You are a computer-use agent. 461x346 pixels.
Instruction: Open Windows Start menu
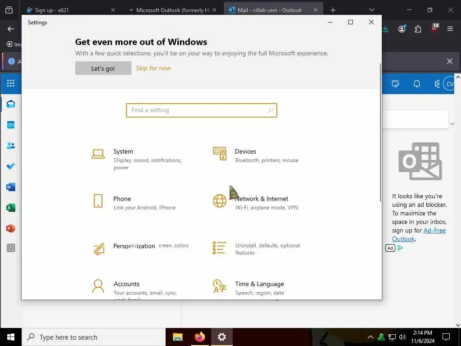point(11,337)
